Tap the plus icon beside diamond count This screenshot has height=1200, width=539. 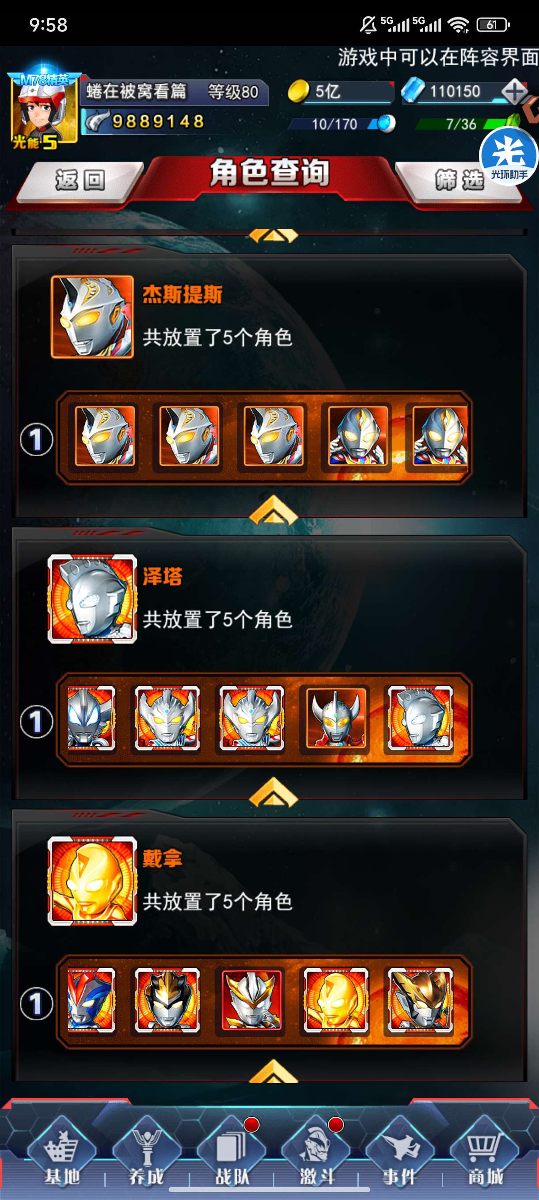pos(515,91)
